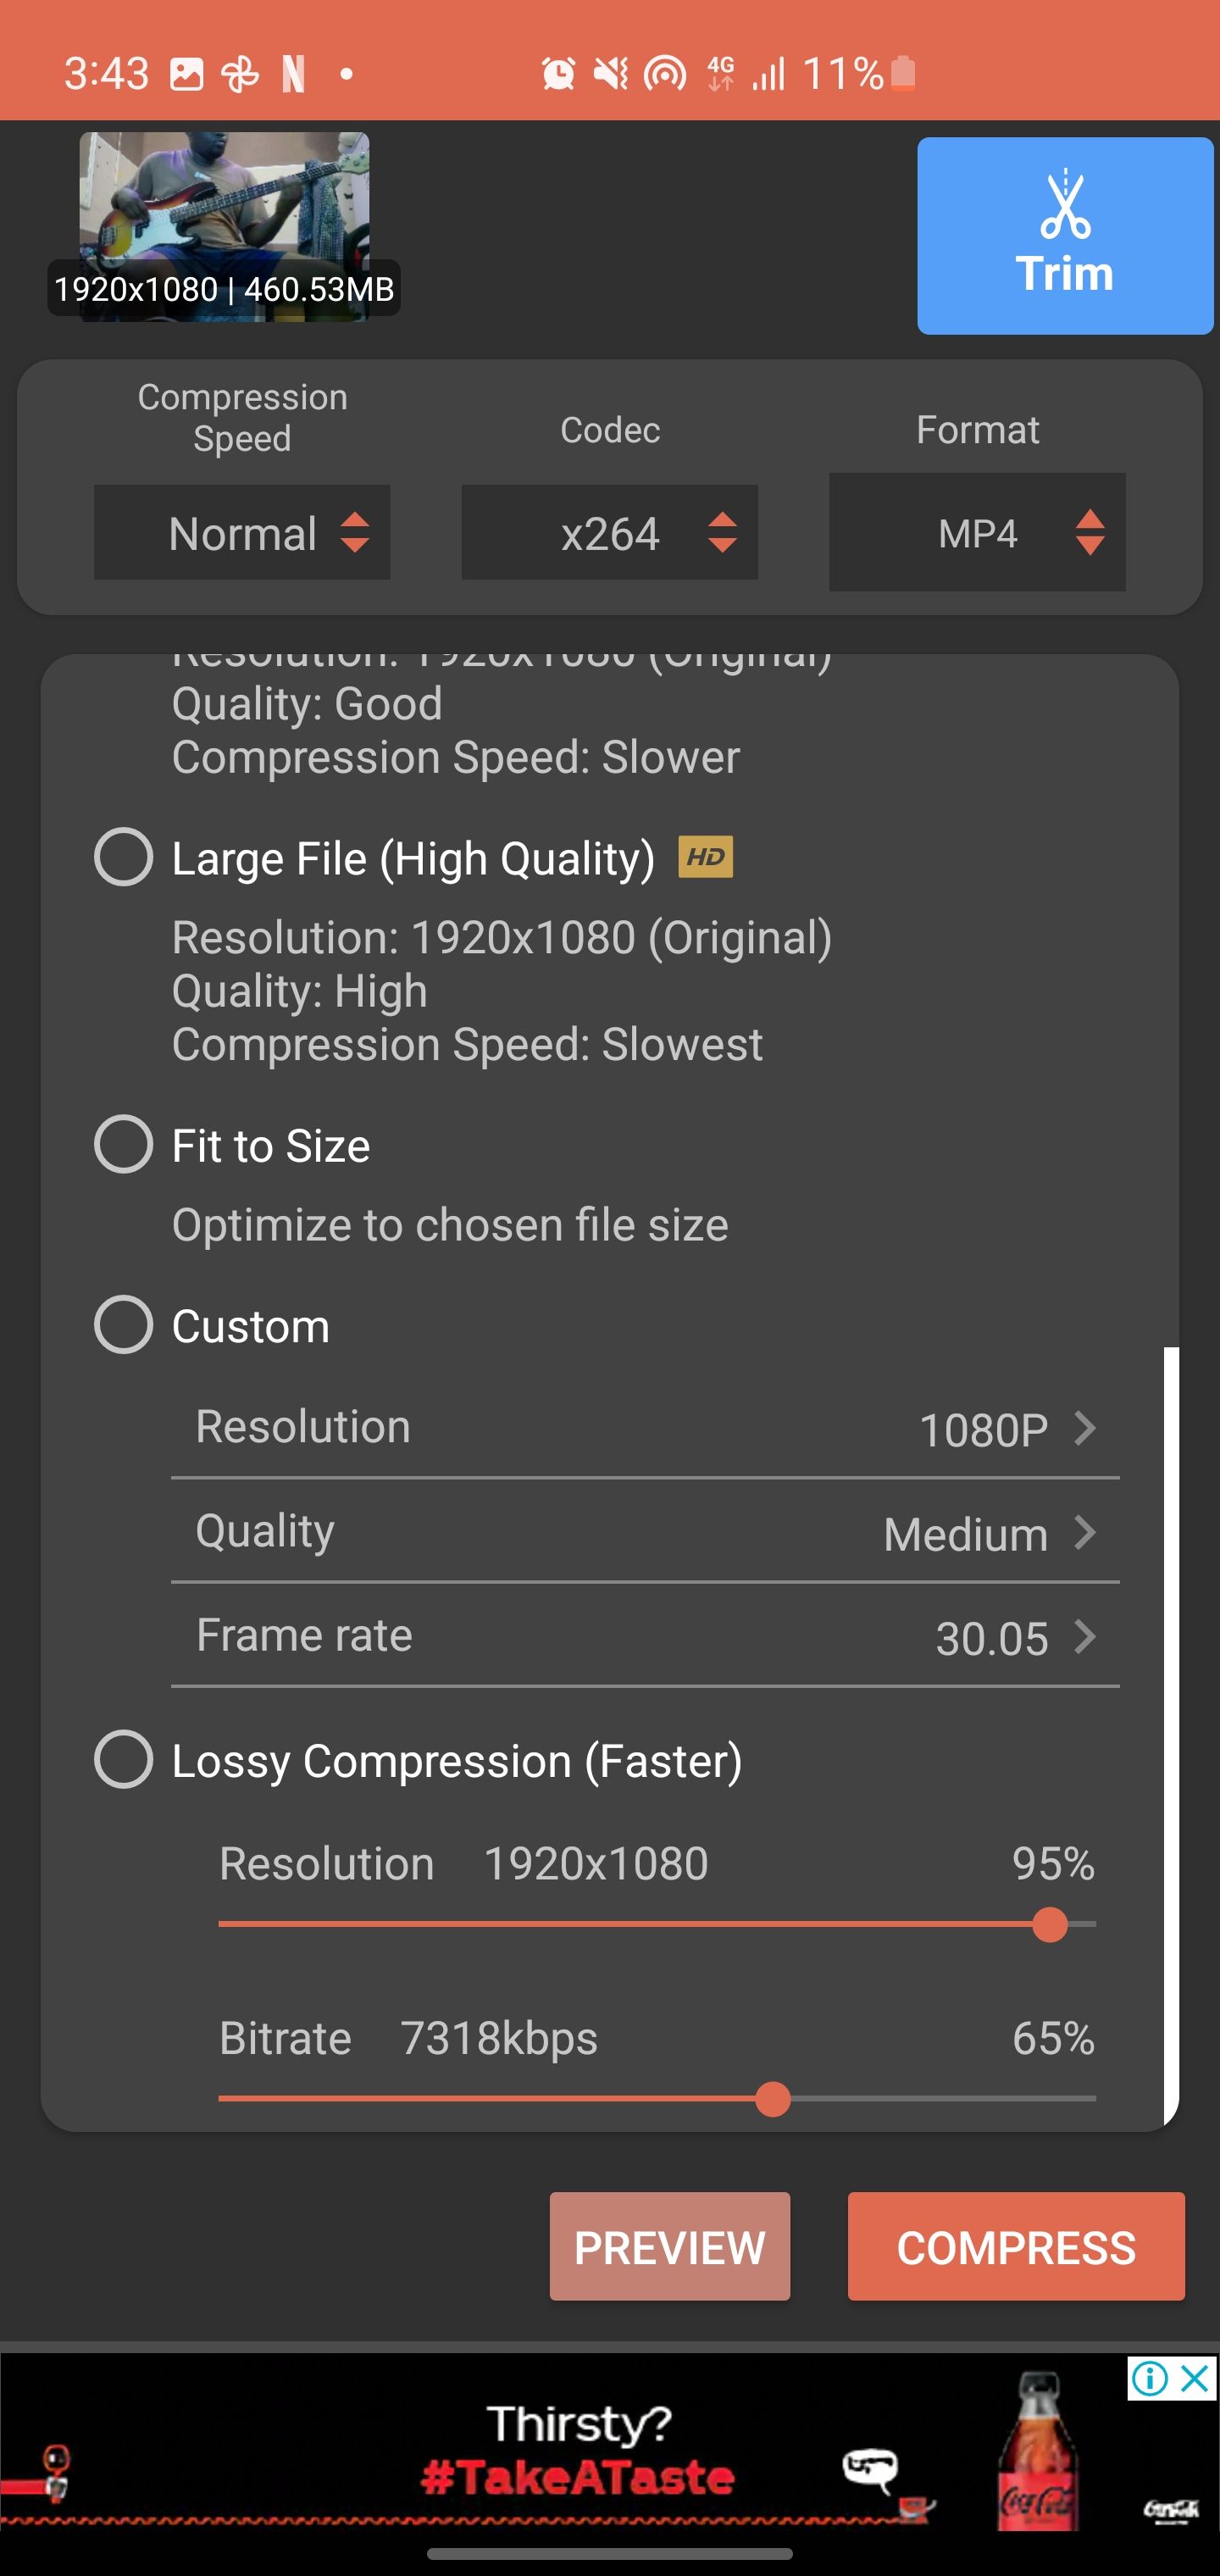The width and height of the screenshot is (1220, 2576).
Task: Tap the gallery icon in the status bar
Action: [186, 72]
